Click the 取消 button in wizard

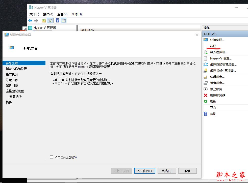coord(187,171)
